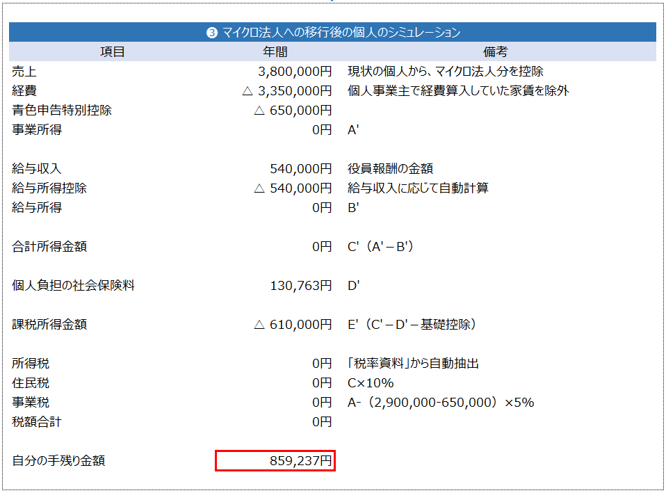Click the 売上 amount cell 3,800,000円
The width and height of the screenshot is (666, 493).
(x=294, y=72)
